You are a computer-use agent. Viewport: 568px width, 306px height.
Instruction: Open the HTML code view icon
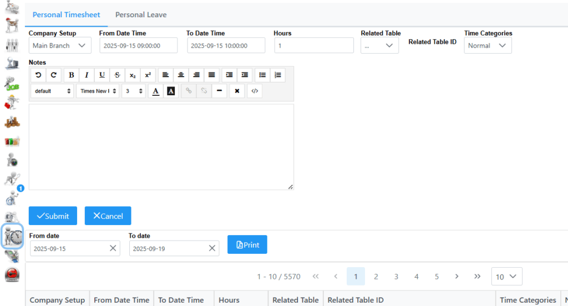click(255, 91)
